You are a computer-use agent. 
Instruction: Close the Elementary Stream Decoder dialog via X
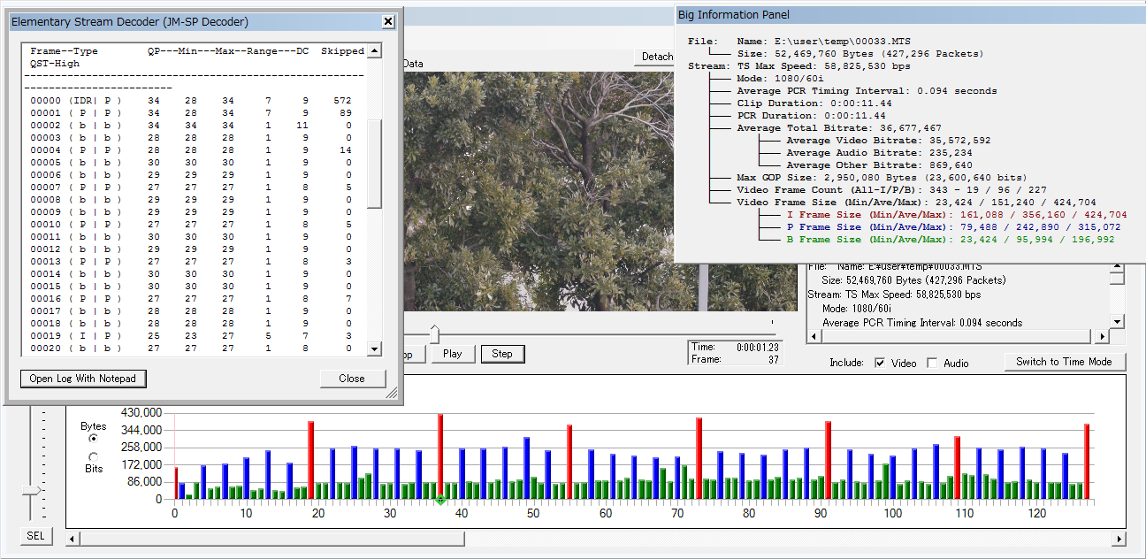coord(388,22)
